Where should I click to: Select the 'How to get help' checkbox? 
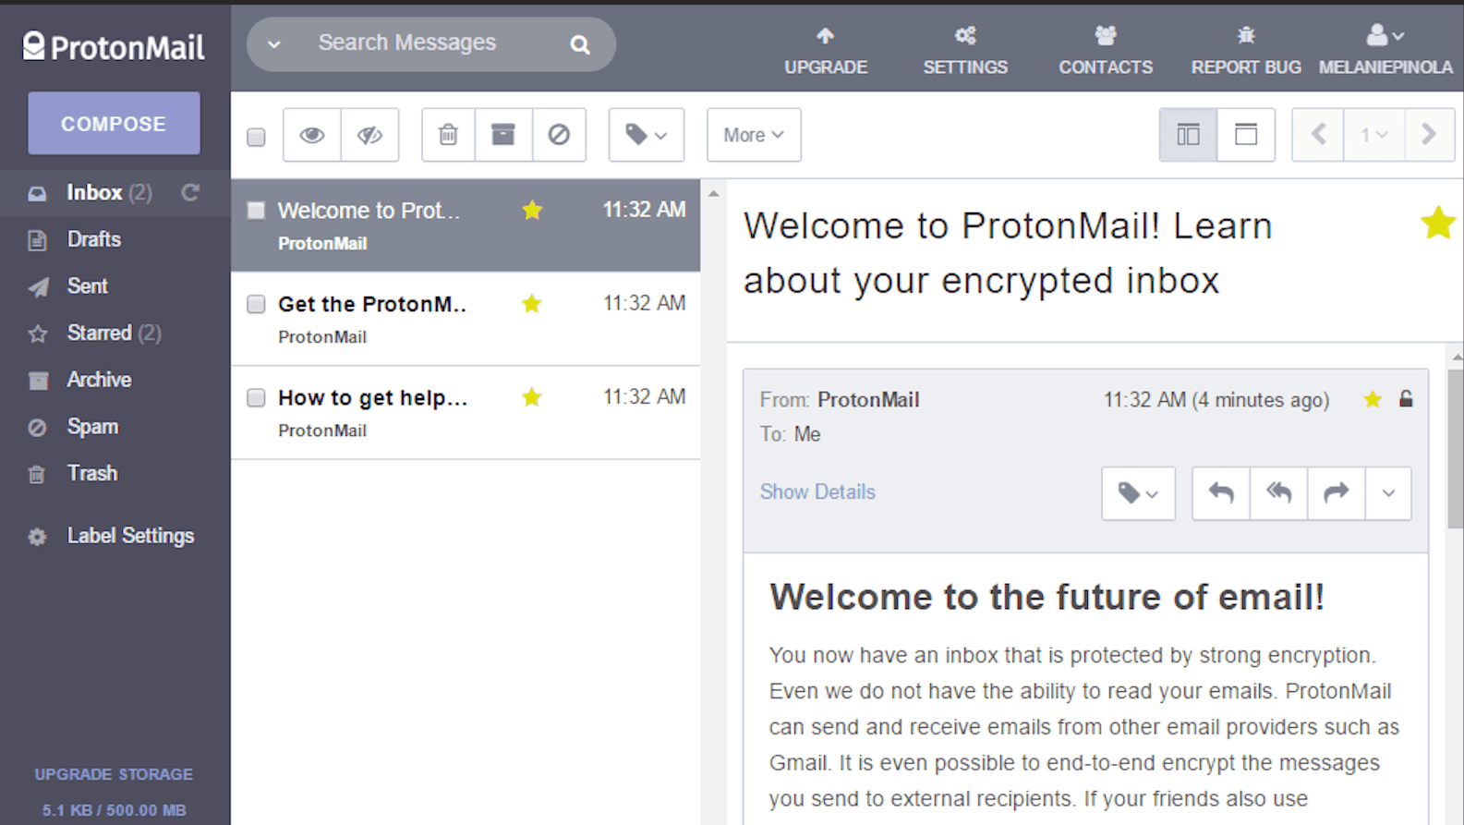pos(257,397)
